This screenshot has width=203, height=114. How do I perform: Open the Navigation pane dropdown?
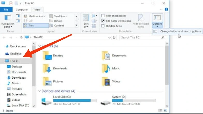8,21
